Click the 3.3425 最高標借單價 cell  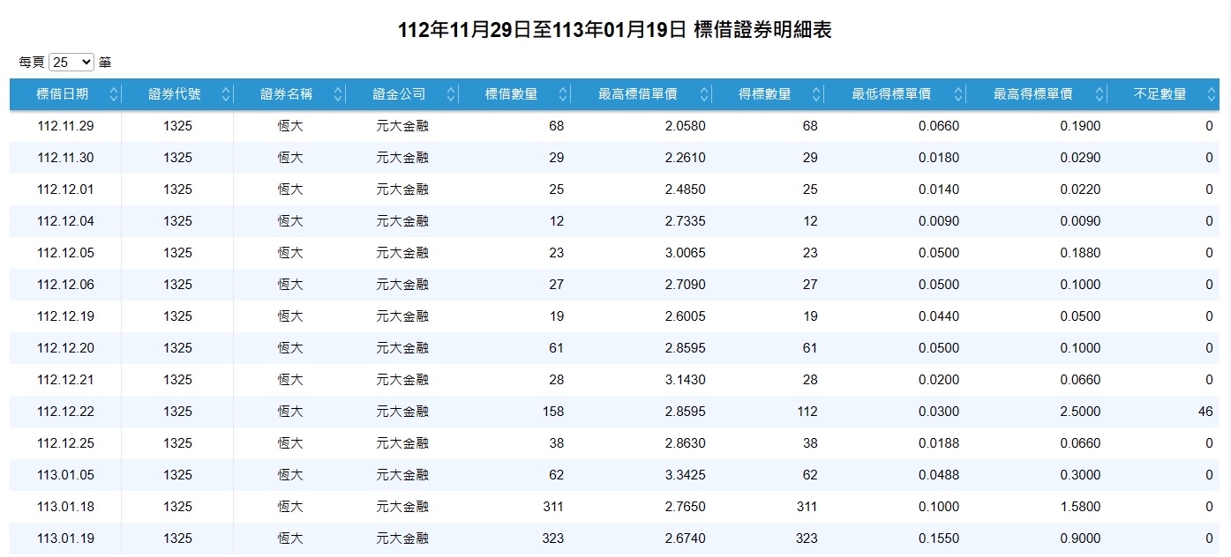(x=642, y=475)
